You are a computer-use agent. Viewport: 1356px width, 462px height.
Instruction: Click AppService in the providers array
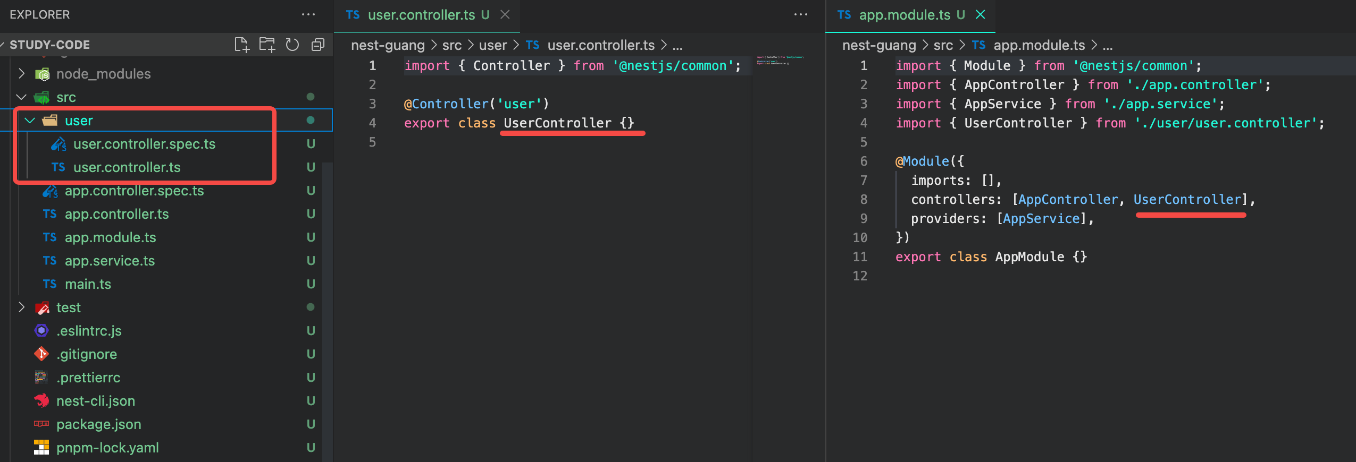click(x=1041, y=219)
